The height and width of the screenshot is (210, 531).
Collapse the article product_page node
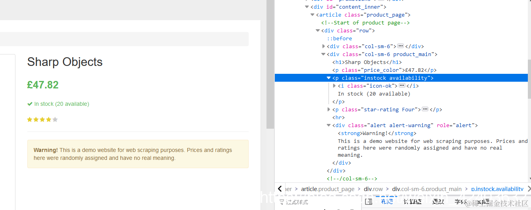[x=312, y=15]
